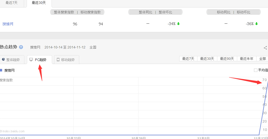
Task: Switch to the 移动趋势 tab
Action: tap(67, 60)
